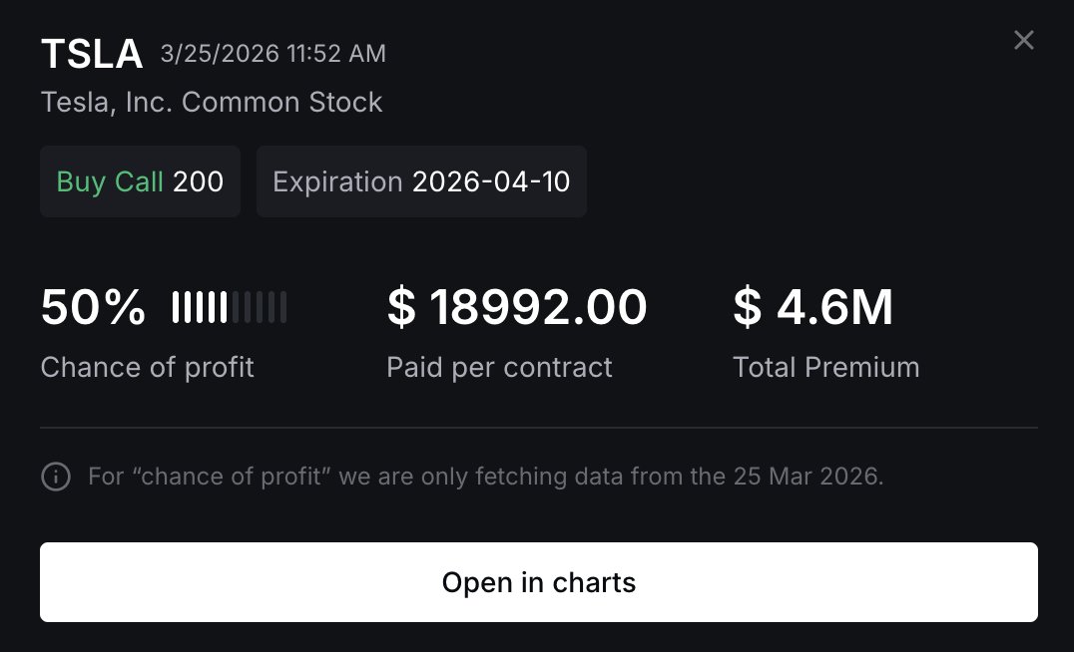This screenshot has width=1074, height=652.
Task: Click the TSLA ticker heading
Action: point(92,54)
